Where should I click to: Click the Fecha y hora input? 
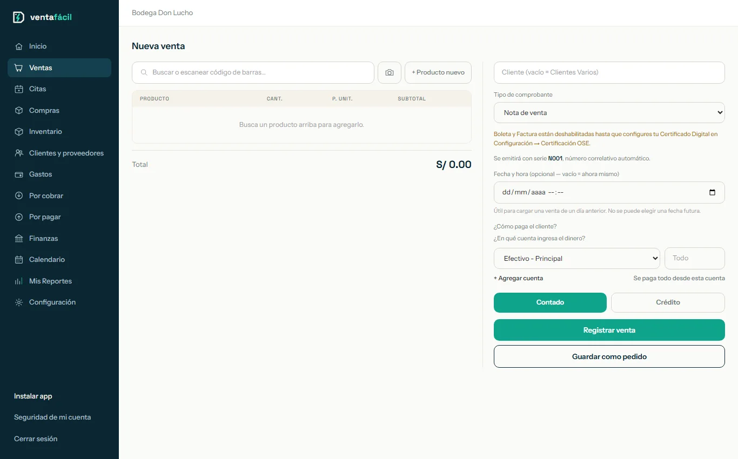pos(609,192)
